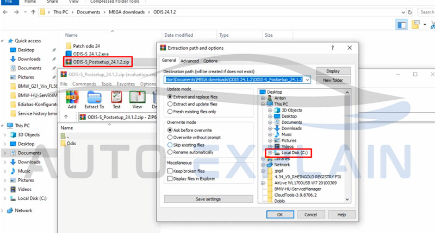Click the New folder button
435x233 pixels.
tap(333, 80)
